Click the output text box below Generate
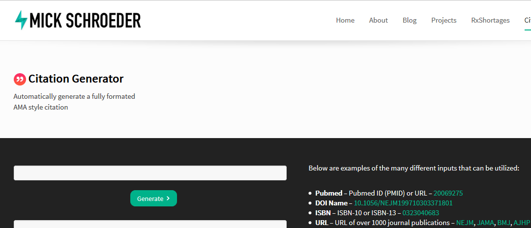The height and width of the screenshot is (228, 531). pos(150,224)
